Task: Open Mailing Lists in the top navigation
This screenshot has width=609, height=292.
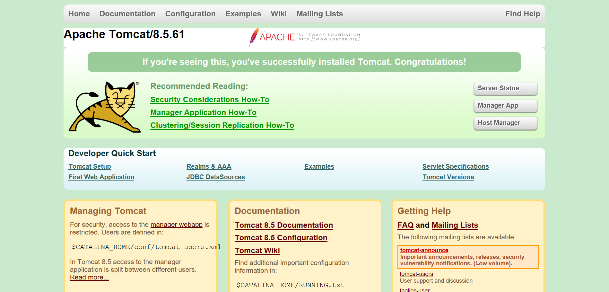Action: click(320, 14)
